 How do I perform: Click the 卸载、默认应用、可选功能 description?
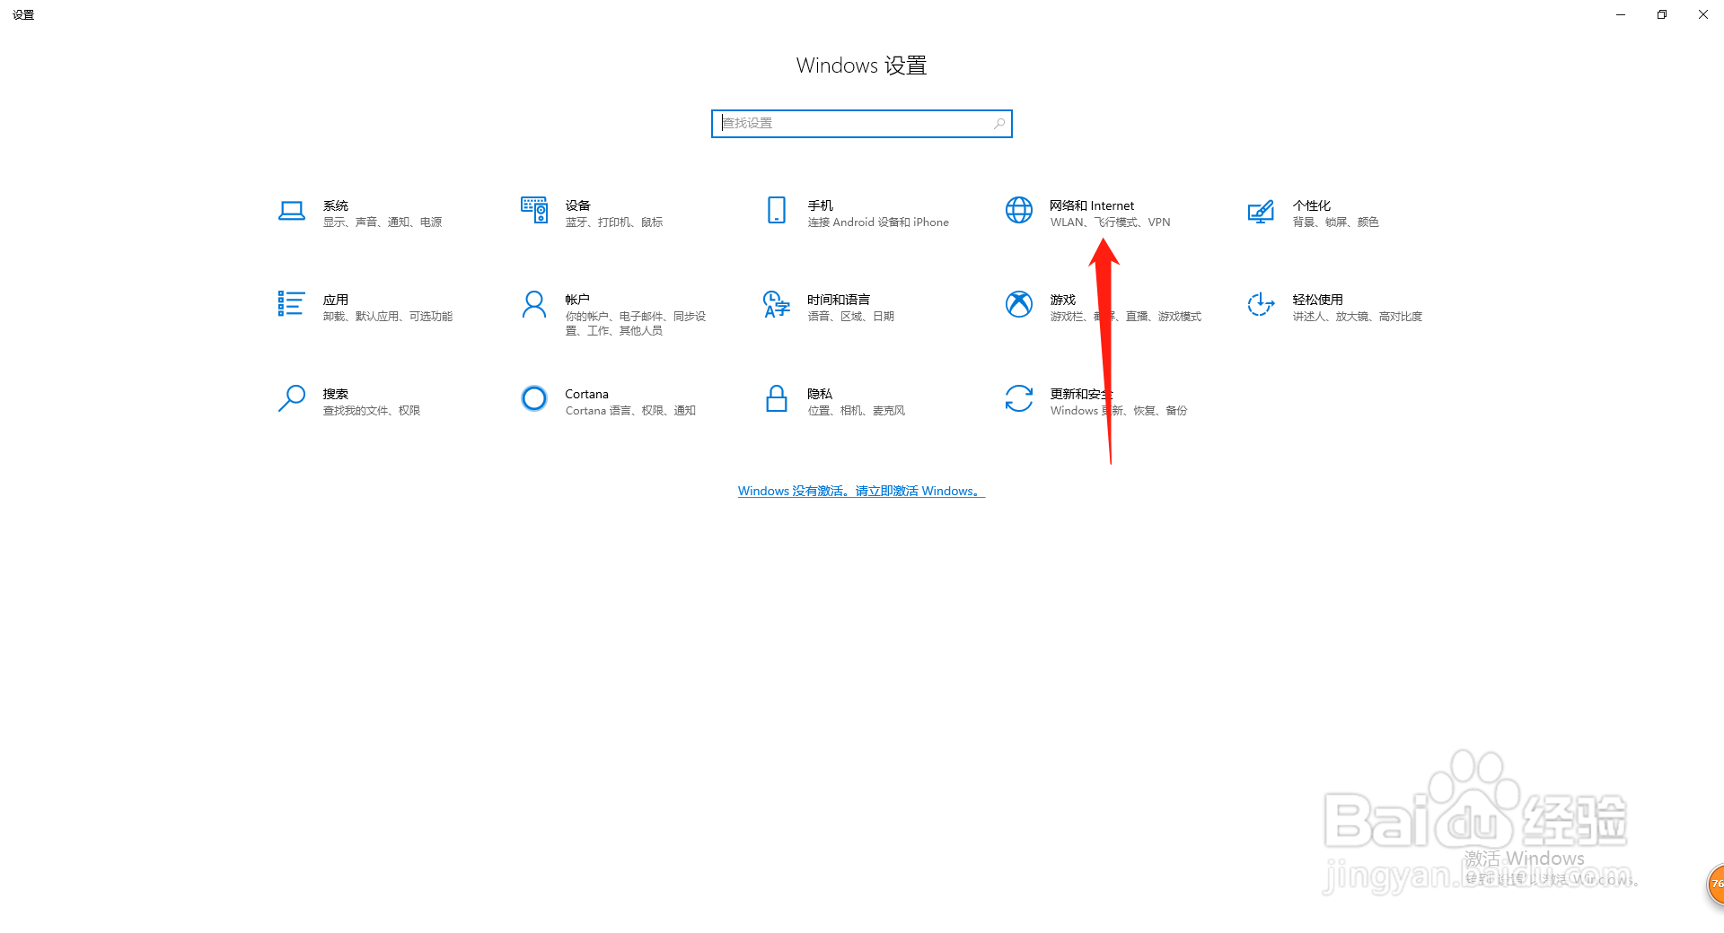point(388,317)
